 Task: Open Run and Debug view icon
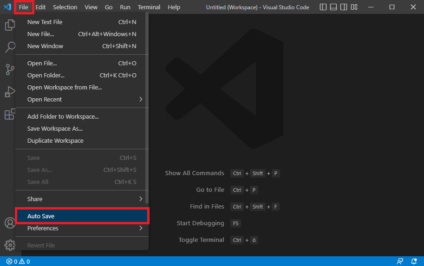tap(10, 92)
